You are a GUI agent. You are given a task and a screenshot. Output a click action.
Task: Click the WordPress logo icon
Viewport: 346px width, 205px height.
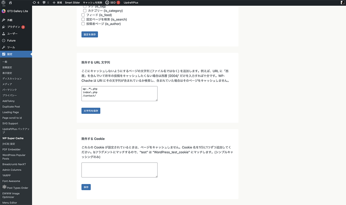[3, 3]
